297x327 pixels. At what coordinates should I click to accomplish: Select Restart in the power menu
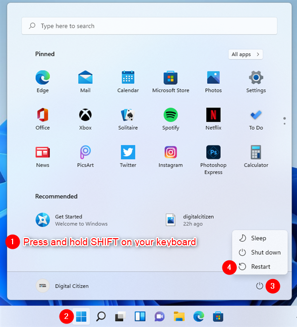pyautogui.click(x=260, y=266)
